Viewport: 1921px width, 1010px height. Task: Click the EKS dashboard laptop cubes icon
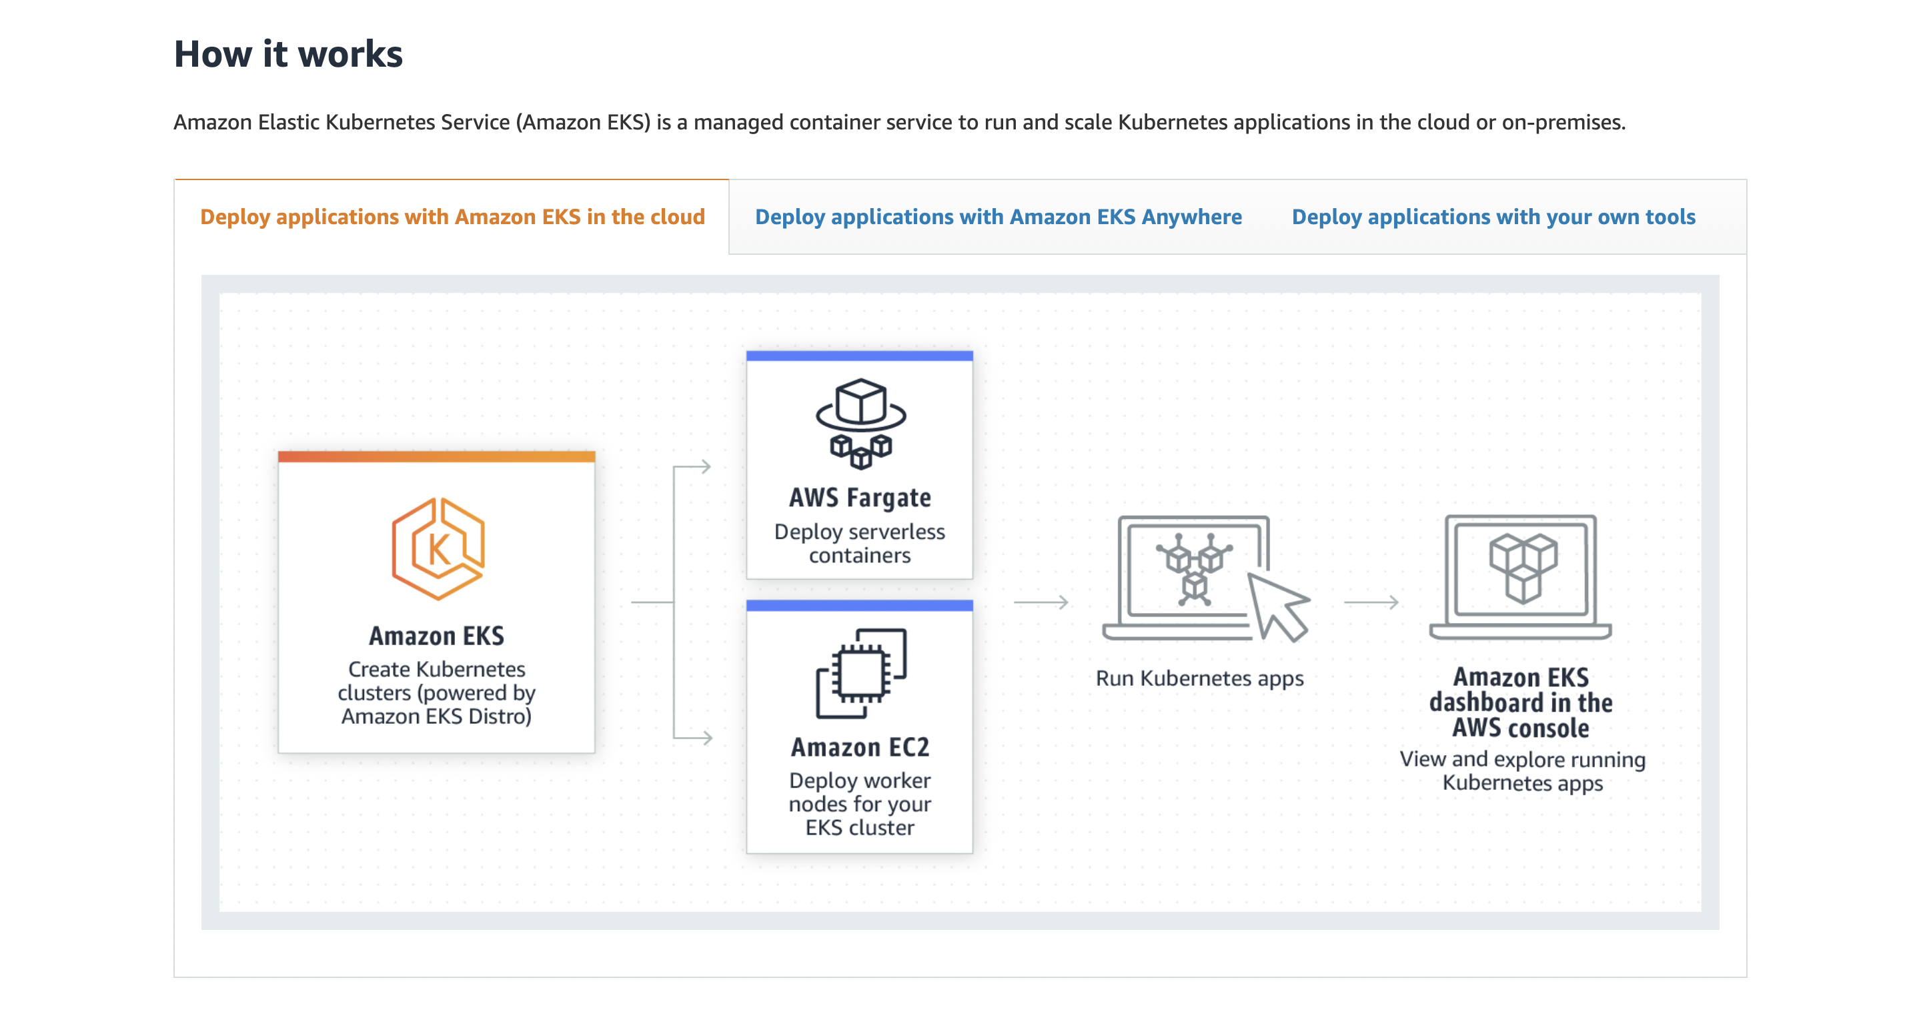1521,576
